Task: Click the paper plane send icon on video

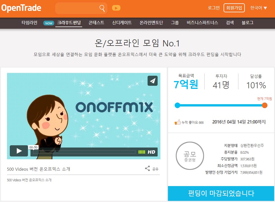Action: (153, 81)
